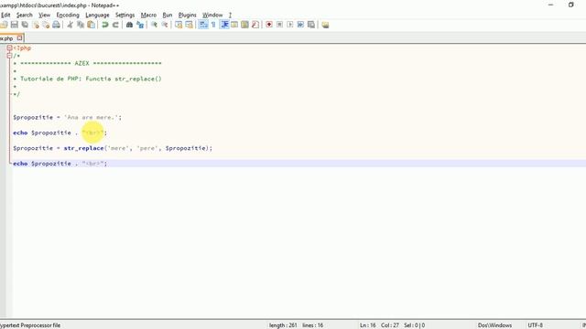Image resolution: width=586 pixels, height=329 pixels.
Task: Open the Document Map toolbar icon
Action: coord(244,25)
